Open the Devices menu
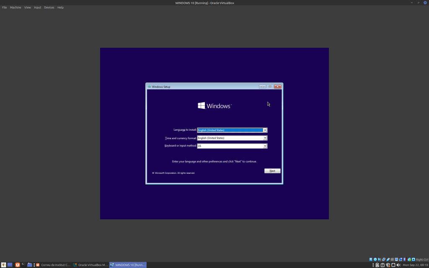 (x=49, y=8)
